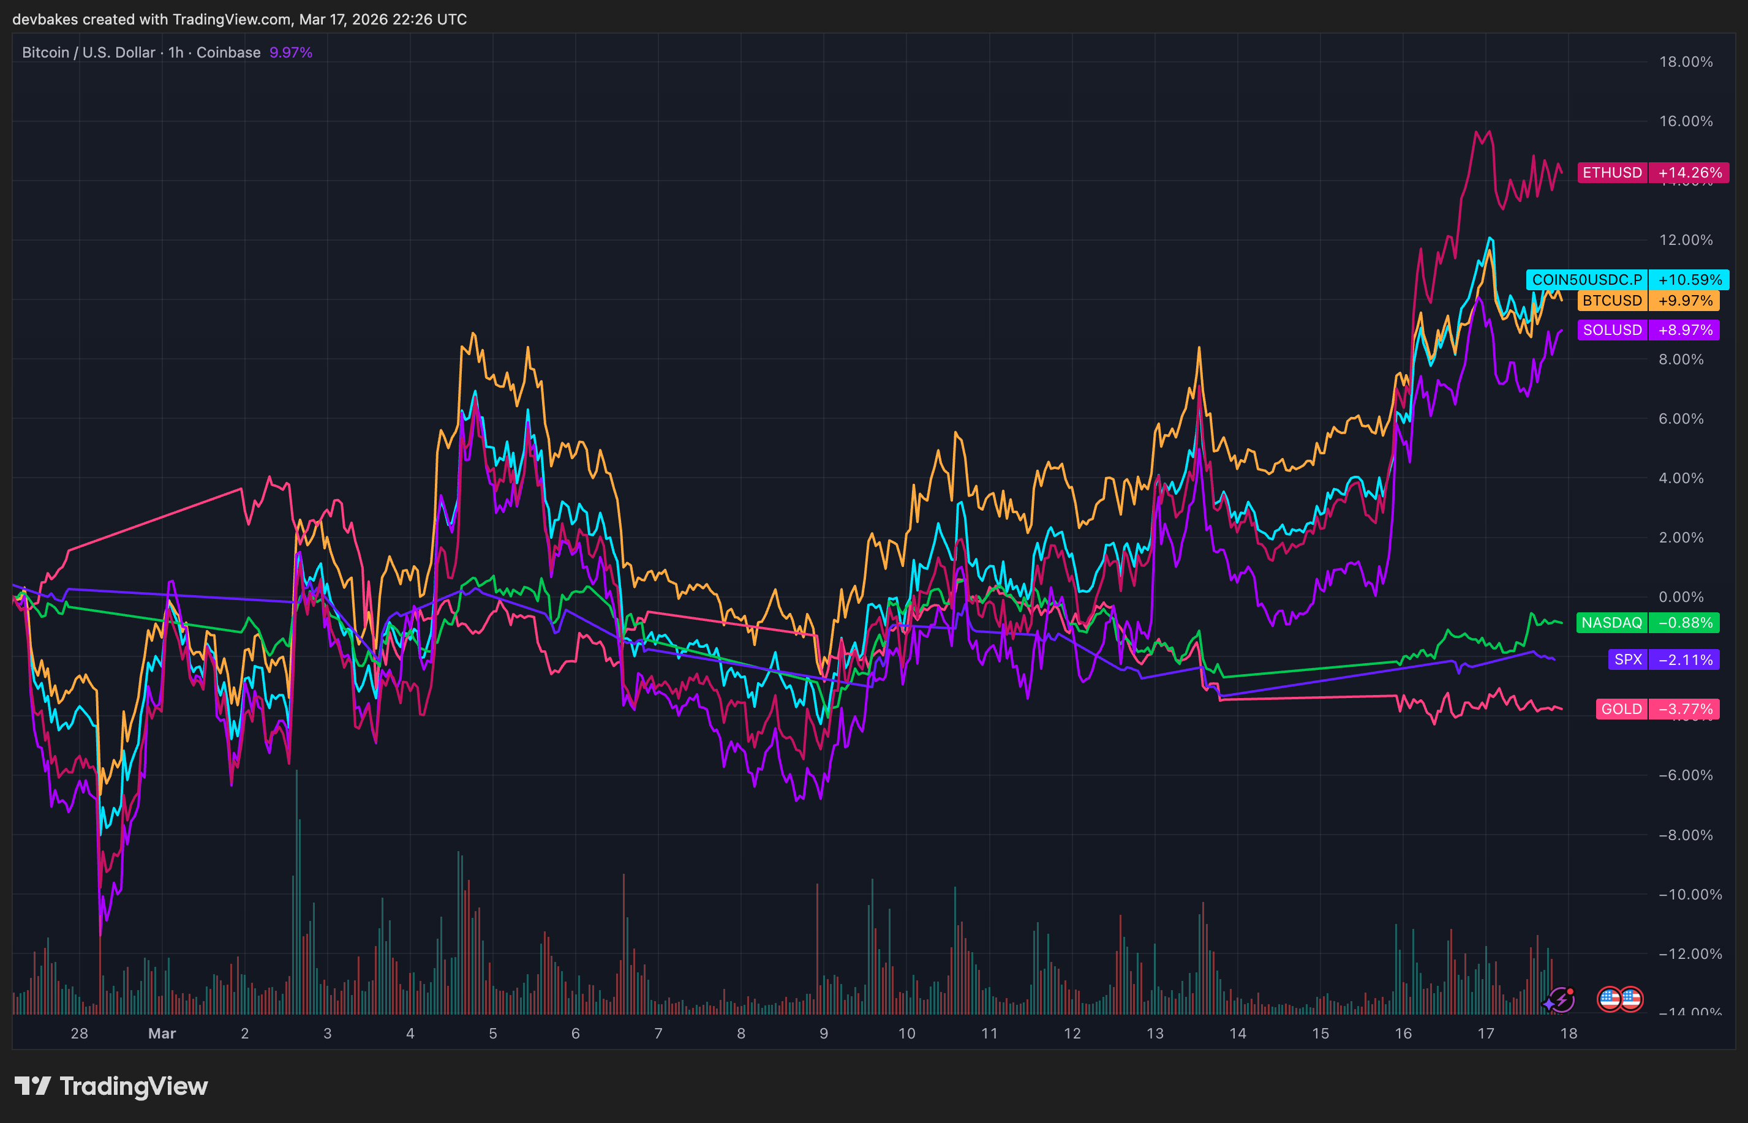Image resolution: width=1748 pixels, height=1123 pixels.
Task: Click the 9 date marker on time axis
Action: 823,1034
